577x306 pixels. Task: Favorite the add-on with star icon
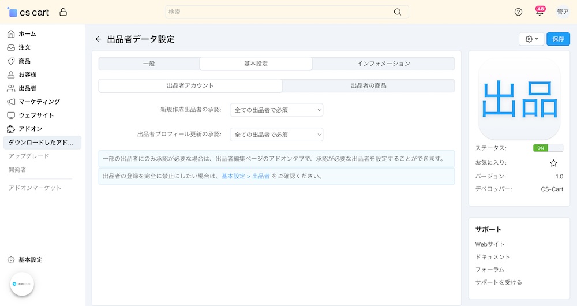[553, 163]
